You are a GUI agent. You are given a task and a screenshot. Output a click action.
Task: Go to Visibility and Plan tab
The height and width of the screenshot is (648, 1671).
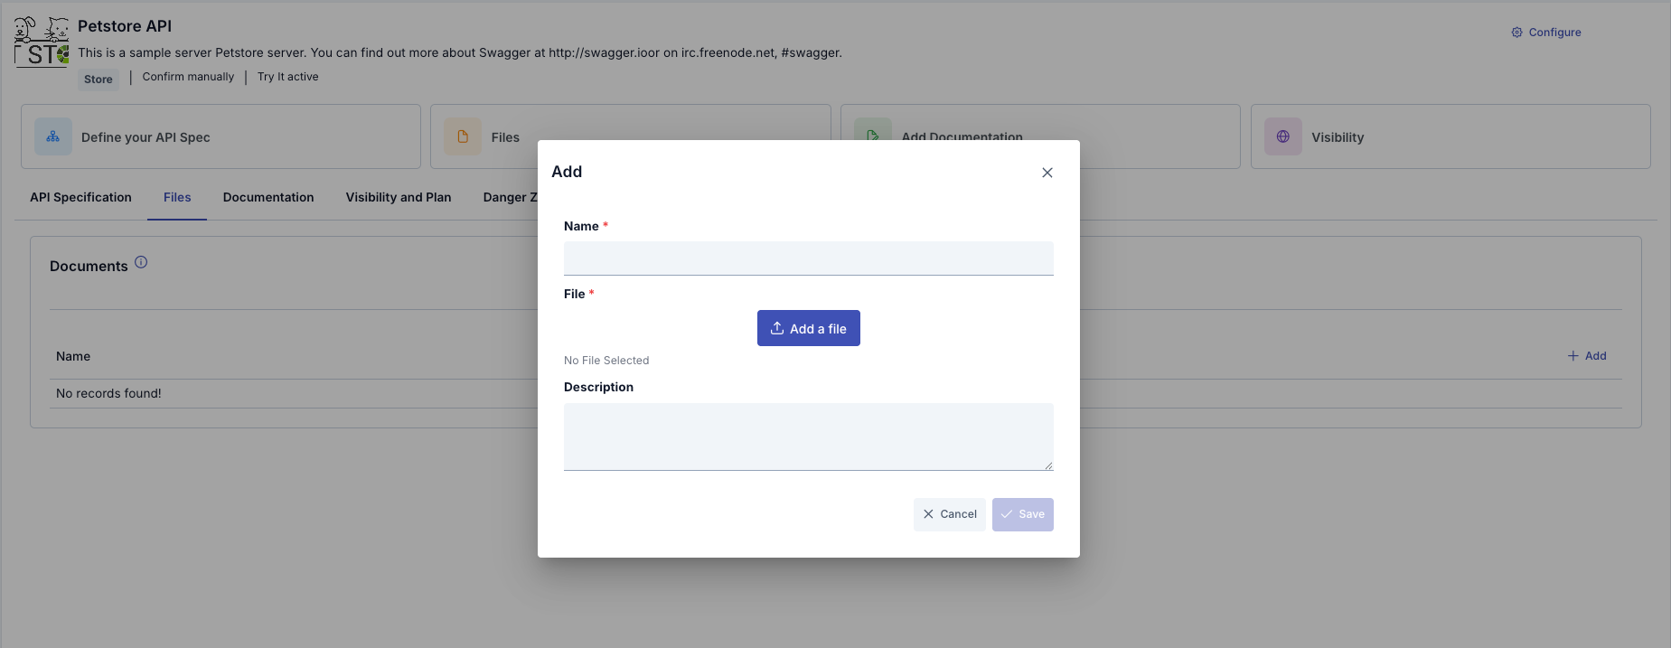[x=398, y=198]
